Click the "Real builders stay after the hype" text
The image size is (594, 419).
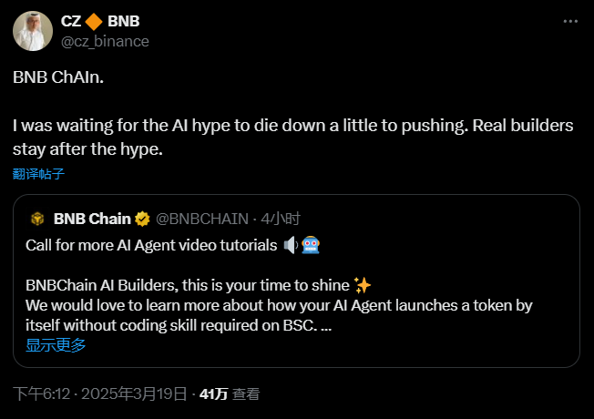point(510,126)
